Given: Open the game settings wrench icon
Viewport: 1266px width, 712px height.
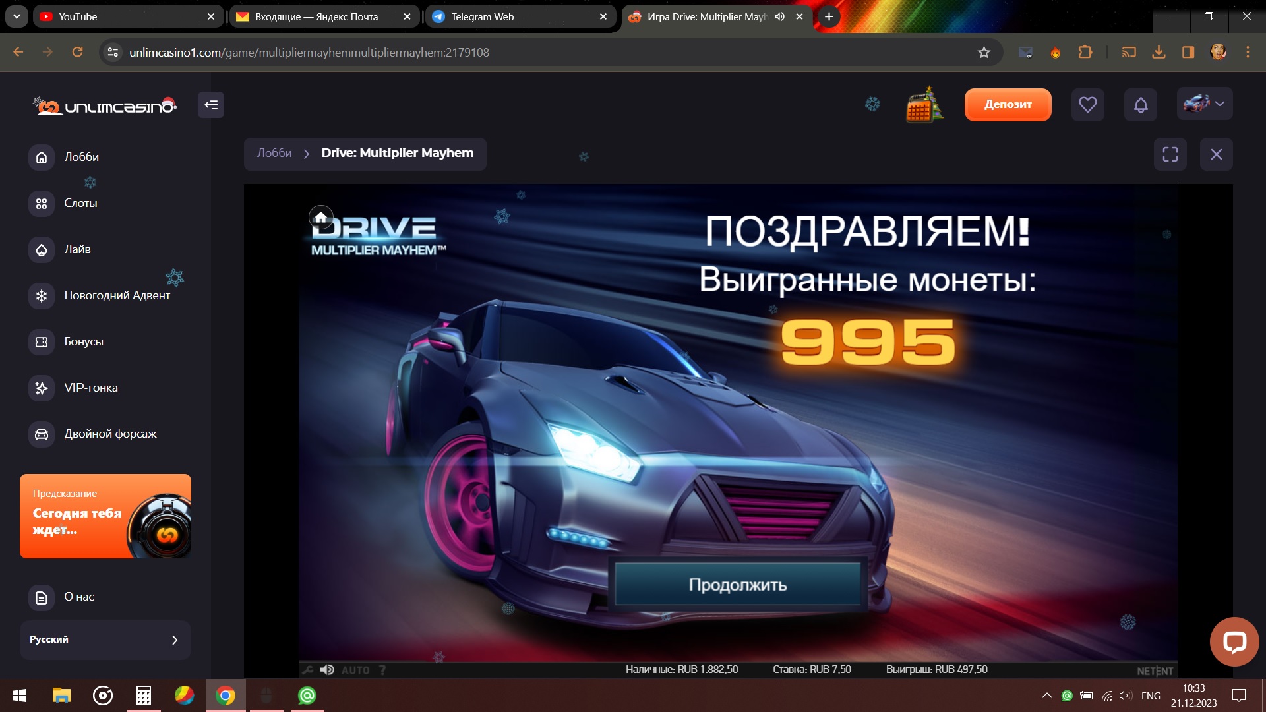Looking at the screenshot, I should [308, 670].
